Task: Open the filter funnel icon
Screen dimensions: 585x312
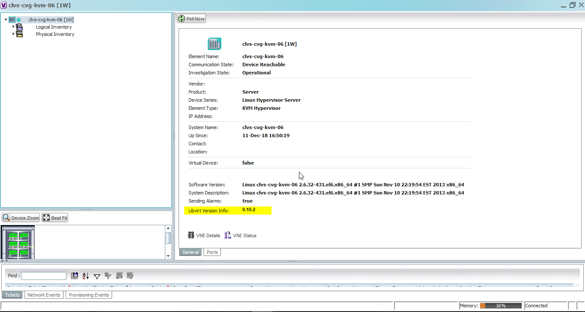Action: pyautogui.click(x=97, y=276)
